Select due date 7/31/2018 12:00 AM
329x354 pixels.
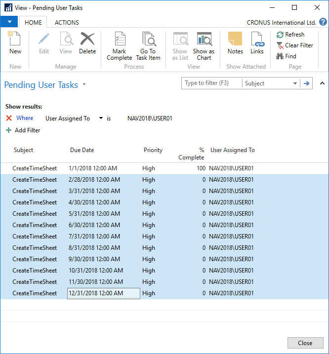coord(94,236)
